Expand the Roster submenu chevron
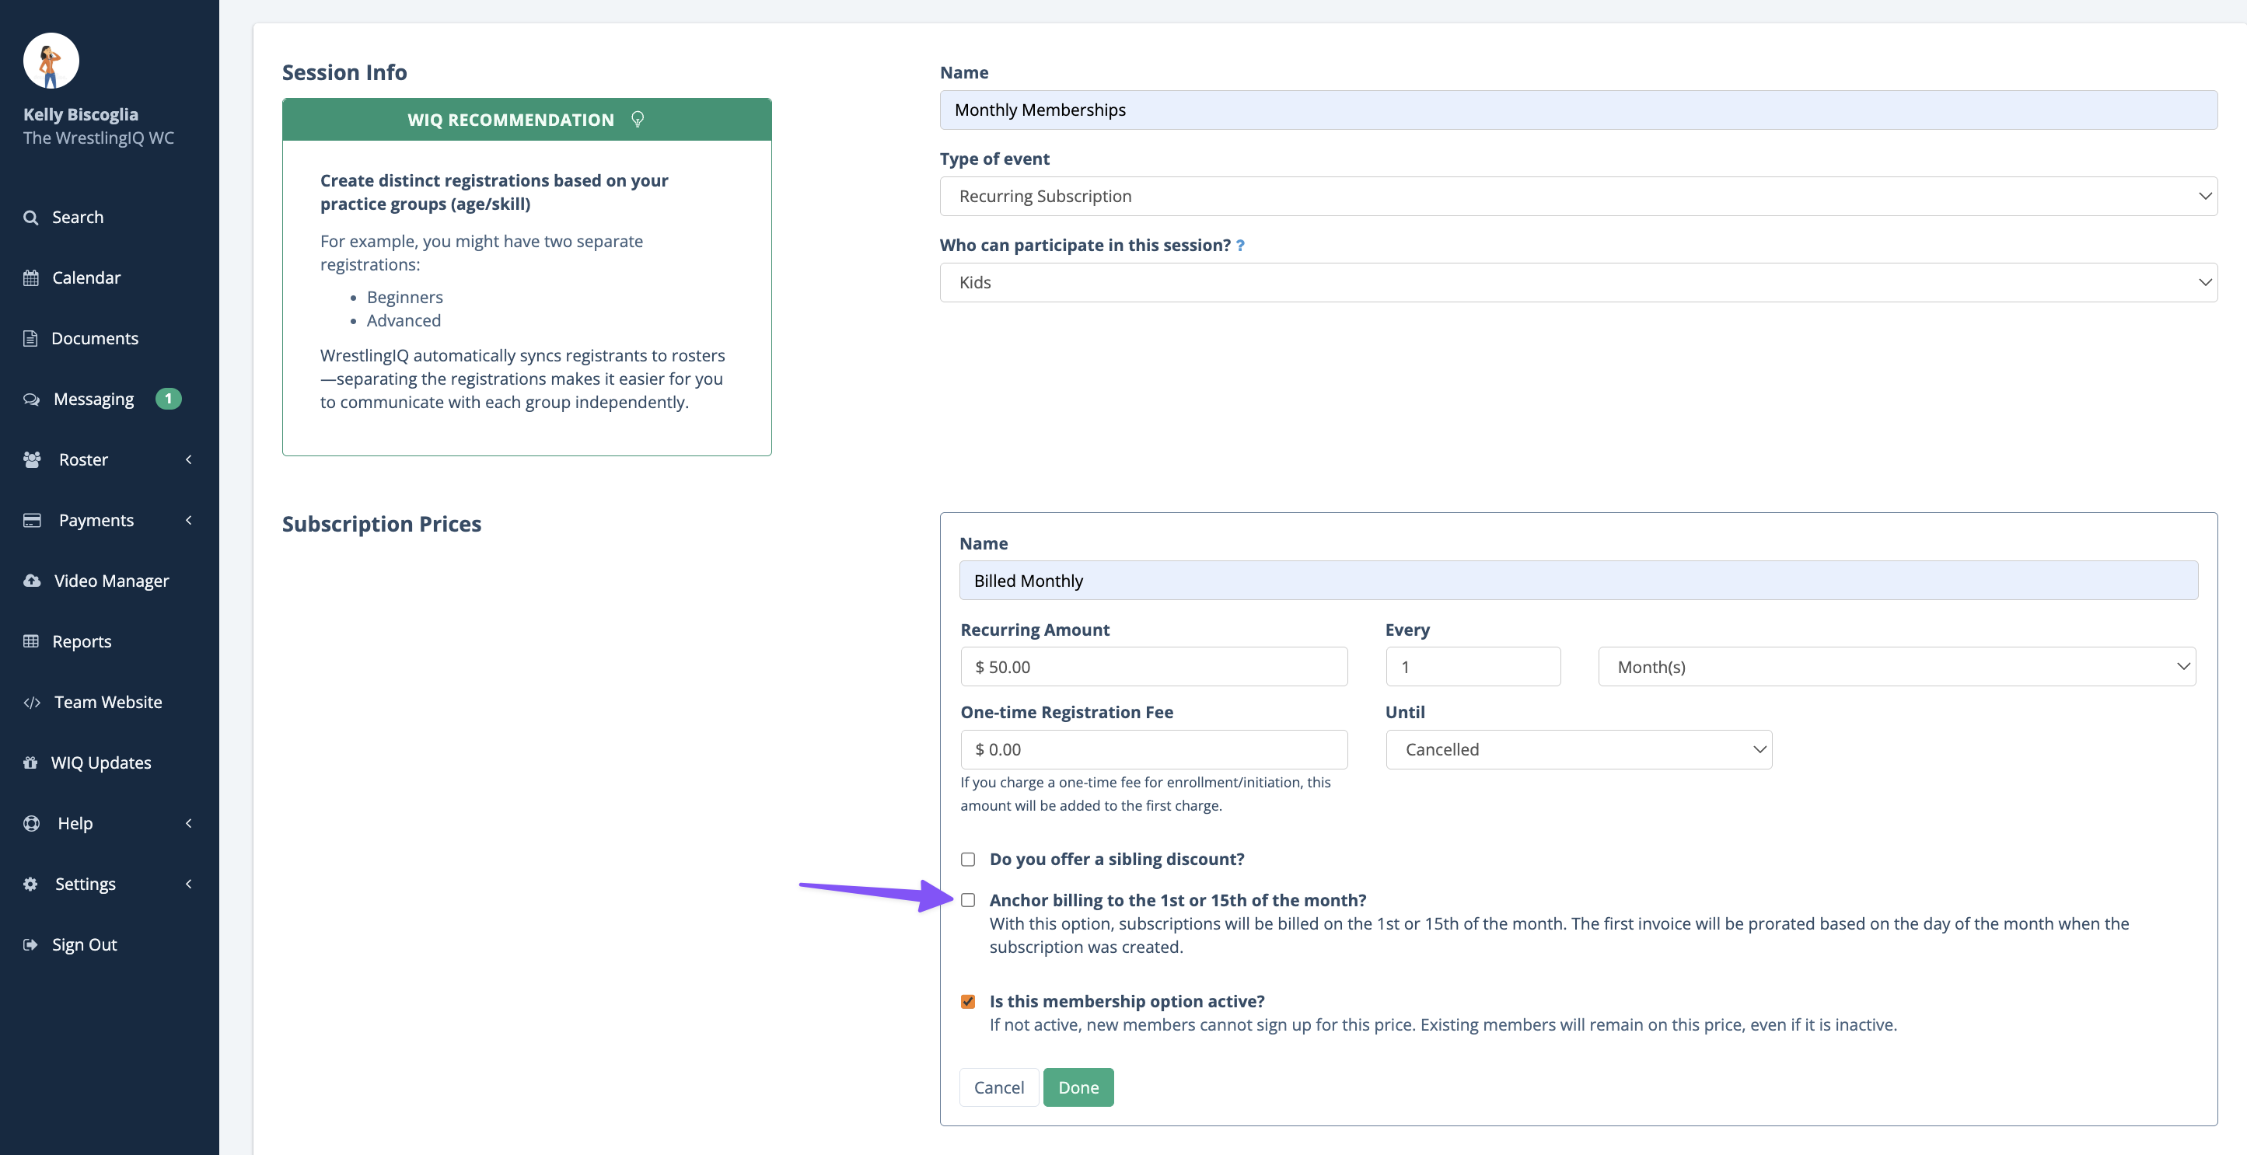 pos(188,459)
